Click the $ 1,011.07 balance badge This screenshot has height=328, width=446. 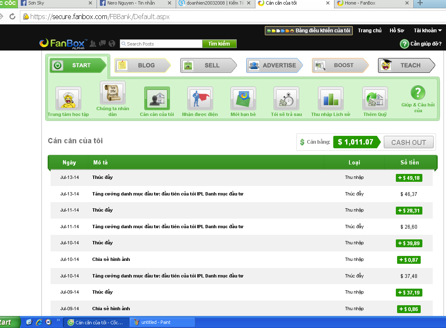[357, 142]
